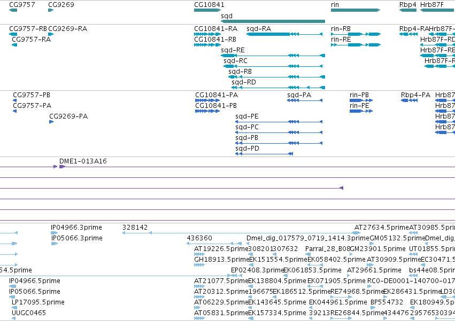Click the sqd-PD protein label
Screen dimensions: 455x321
[x=247, y=149]
